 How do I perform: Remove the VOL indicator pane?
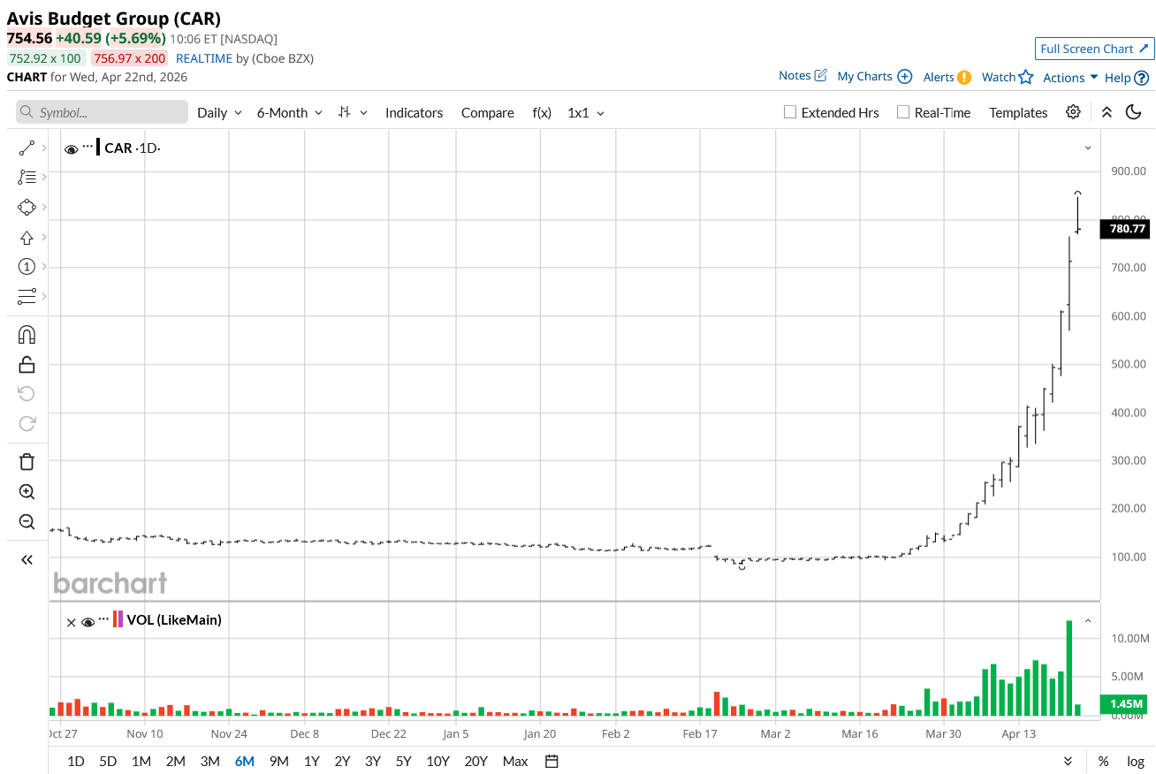[x=71, y=622]
